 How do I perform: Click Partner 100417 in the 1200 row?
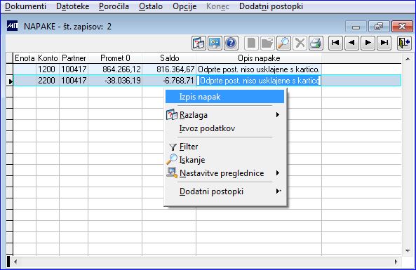coord(74,69)
